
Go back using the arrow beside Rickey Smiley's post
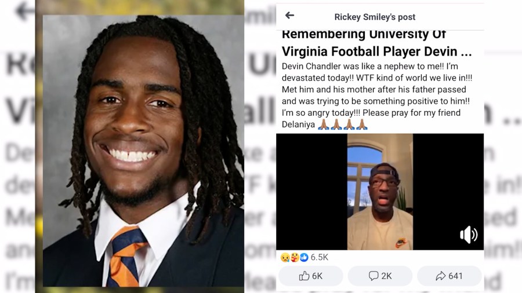[289, 15]
